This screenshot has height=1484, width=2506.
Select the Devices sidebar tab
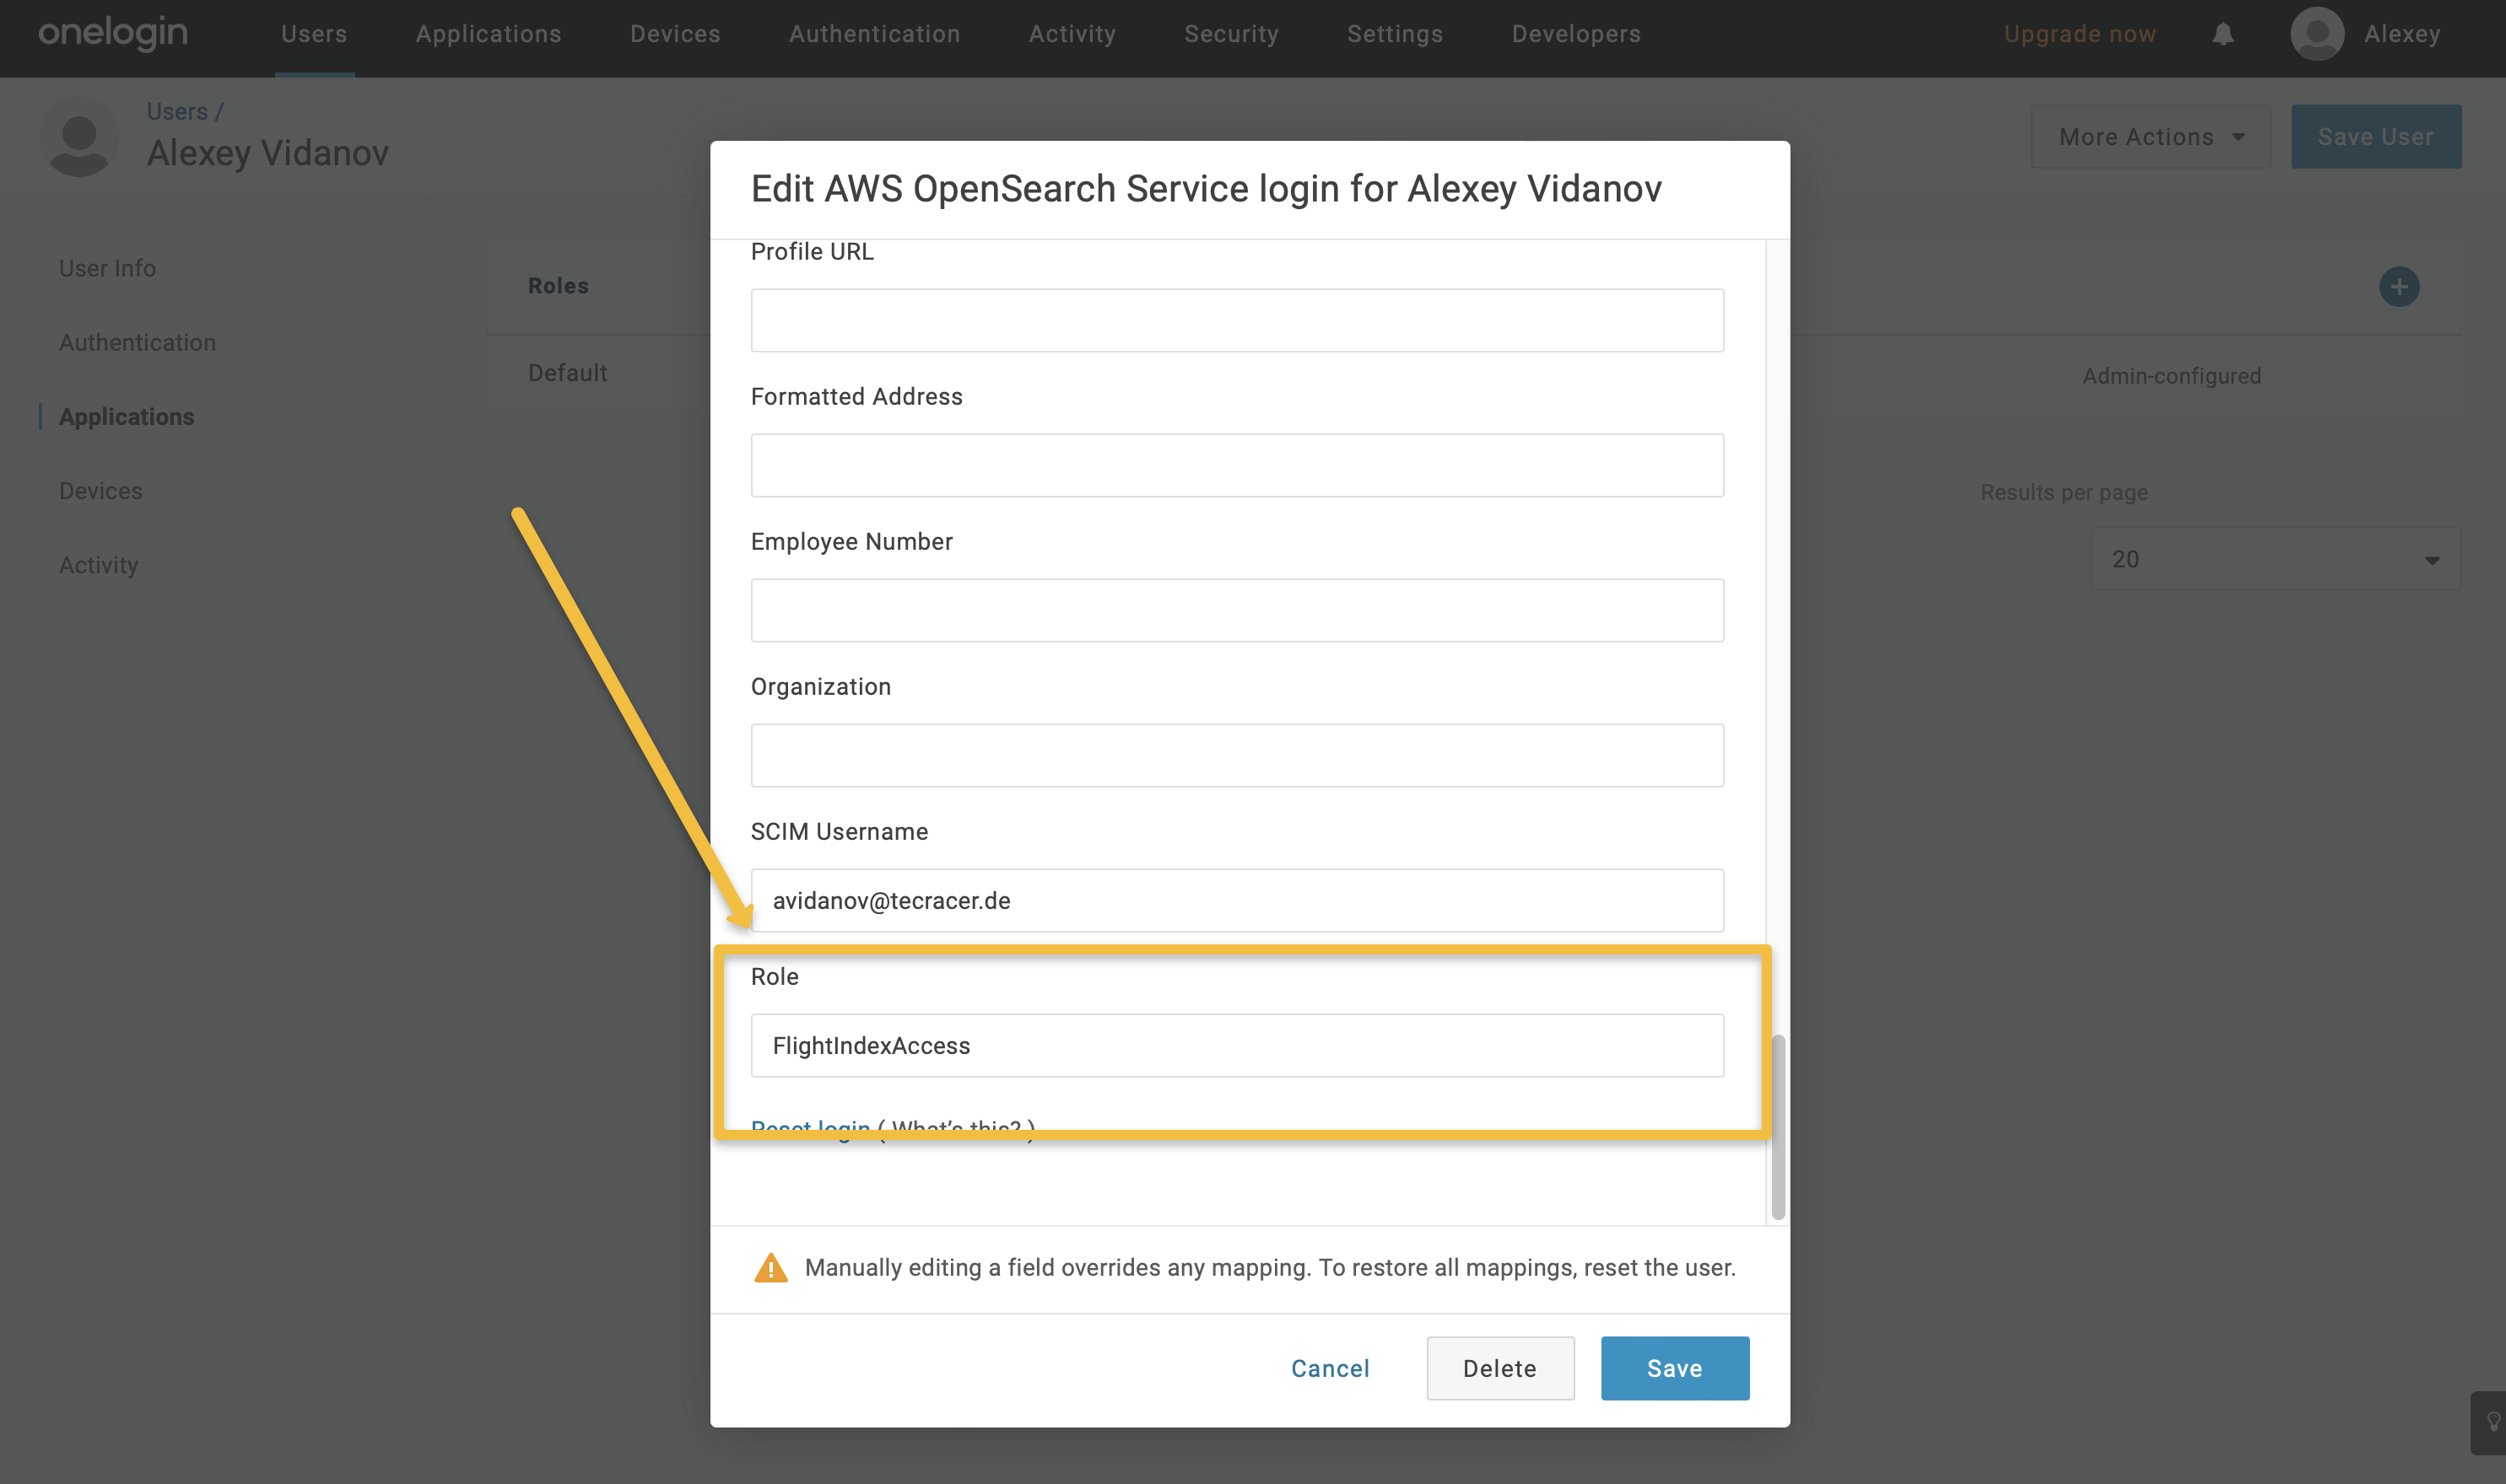[100, 490]
